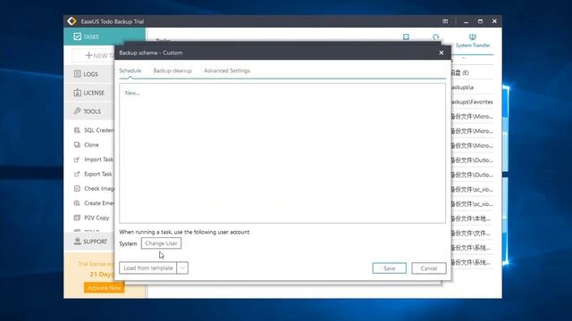Click the checkmark toolbar icon in main window
This screenshot has width=572, height=321.
[x=406, y=37]
